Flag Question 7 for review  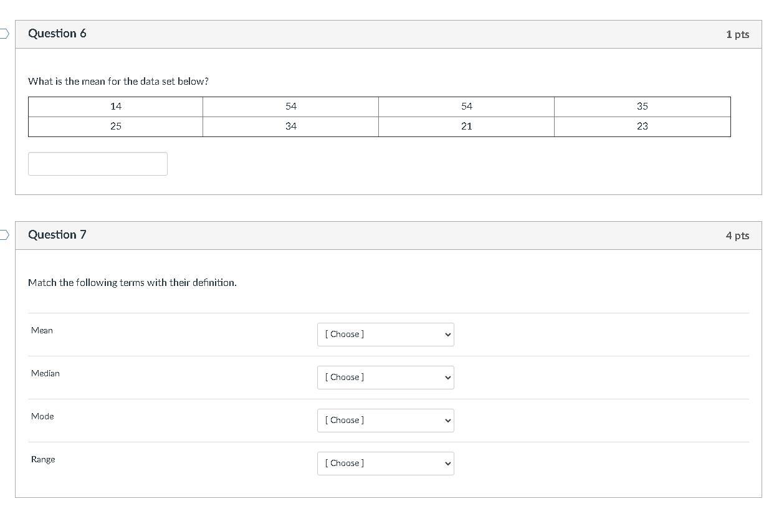pyautogui.click(x=4, y=235)
